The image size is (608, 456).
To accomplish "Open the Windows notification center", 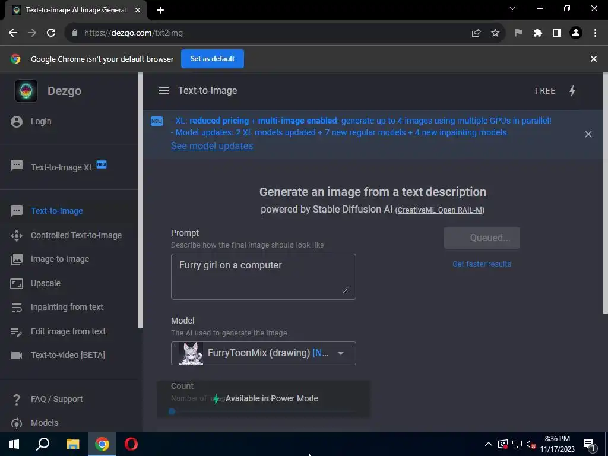I will pos(589,444).
